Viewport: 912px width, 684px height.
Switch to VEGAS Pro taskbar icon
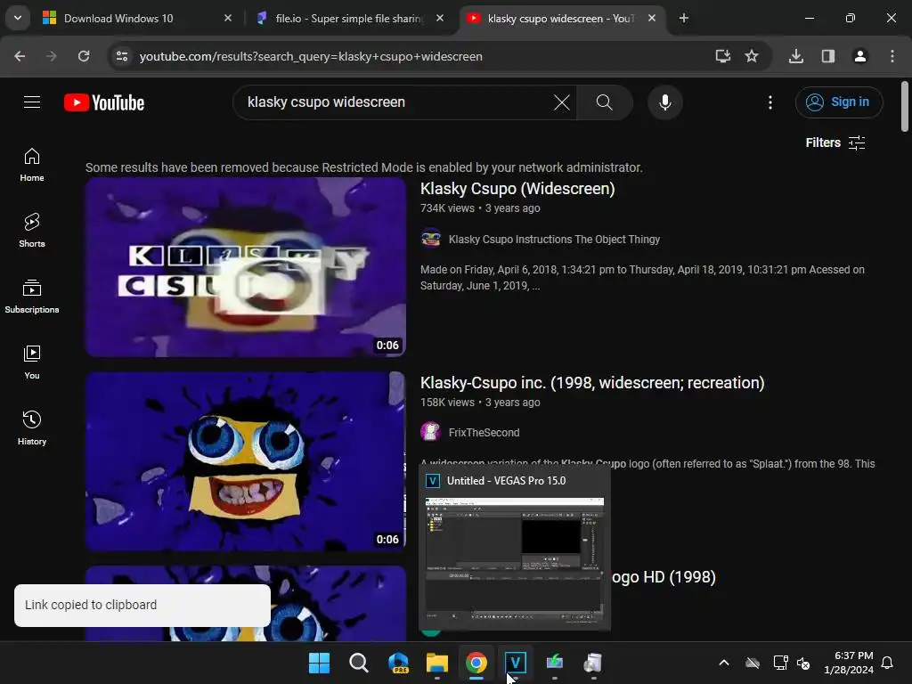coord(516,663)
